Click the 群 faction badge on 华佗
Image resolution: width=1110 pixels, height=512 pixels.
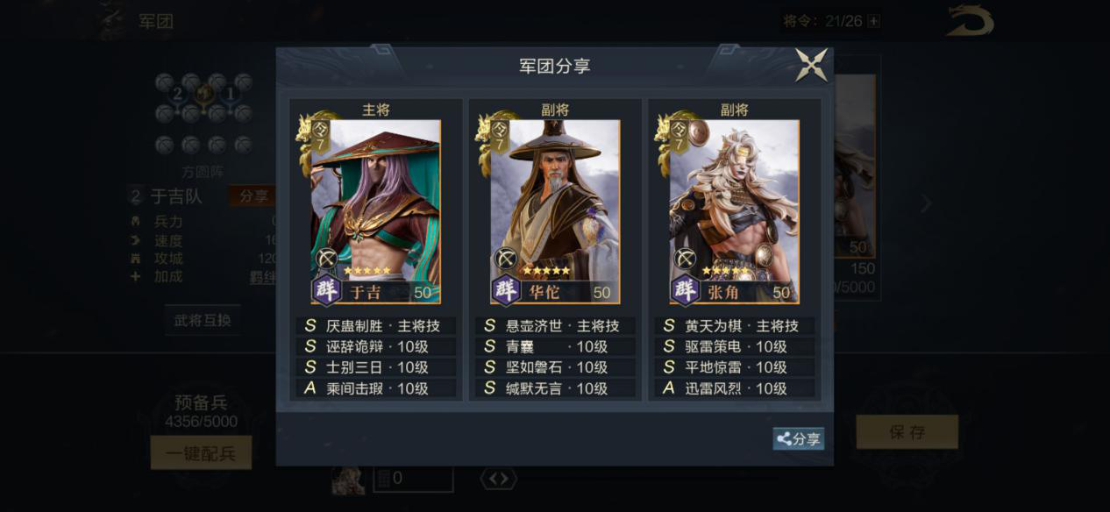click(x=505, y=290)
